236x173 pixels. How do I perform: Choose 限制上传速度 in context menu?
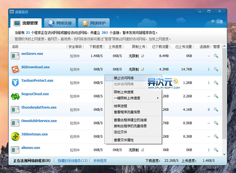[133, 92]
